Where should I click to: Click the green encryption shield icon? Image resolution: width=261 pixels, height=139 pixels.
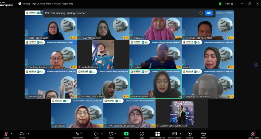pos(220,4)
